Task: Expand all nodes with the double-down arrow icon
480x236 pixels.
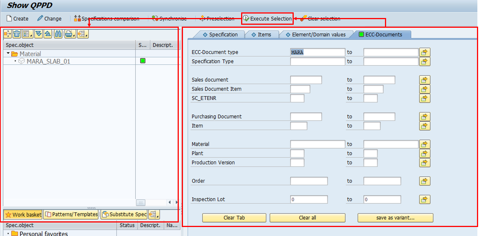Action: 38,34
